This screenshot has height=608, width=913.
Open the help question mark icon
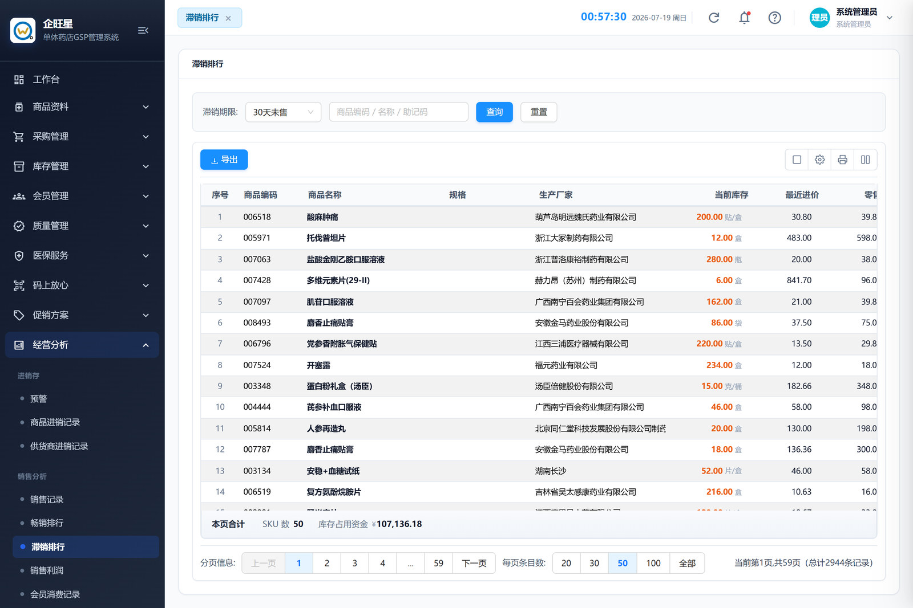click(774, 18)
